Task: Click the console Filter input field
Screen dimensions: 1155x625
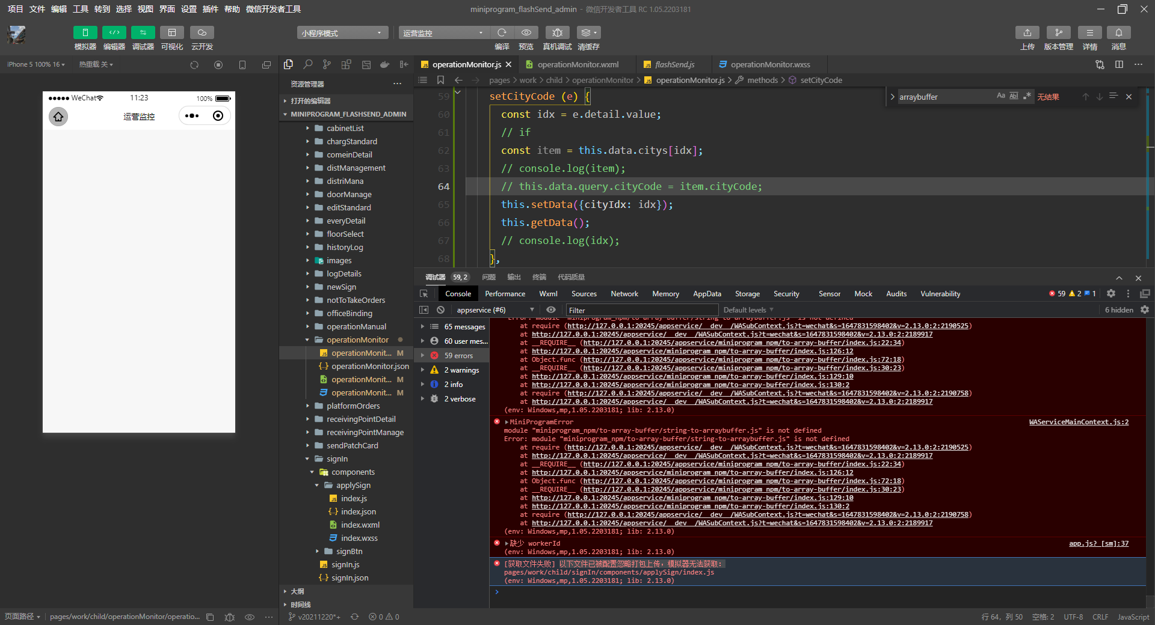Action: (x=641, y=310)
